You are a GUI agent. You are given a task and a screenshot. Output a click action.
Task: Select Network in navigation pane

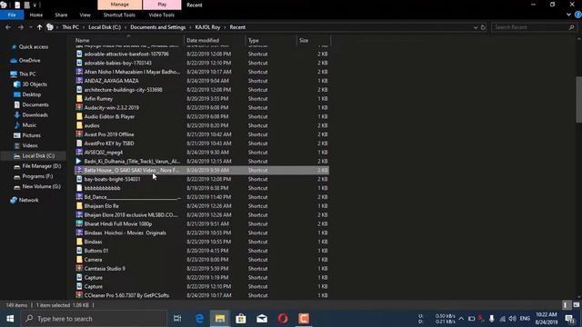28,200
